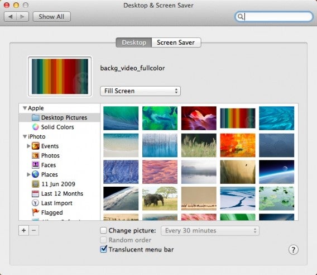This screenshot has width=317, height=275.
Task: Click the Solid Colors row text
Action: click(57, 127)
